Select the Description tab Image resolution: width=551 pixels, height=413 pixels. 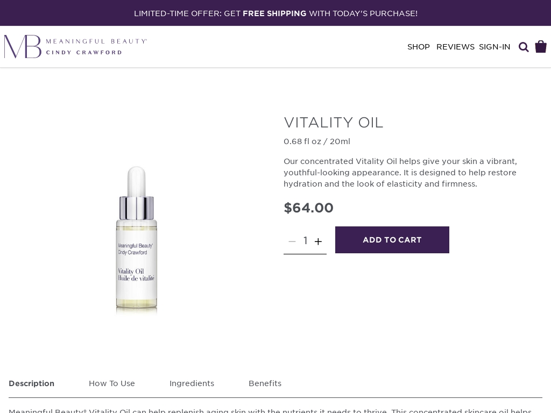tap(31, 383)
